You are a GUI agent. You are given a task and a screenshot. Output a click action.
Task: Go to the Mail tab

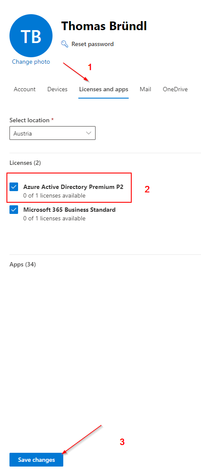(145, 90)
